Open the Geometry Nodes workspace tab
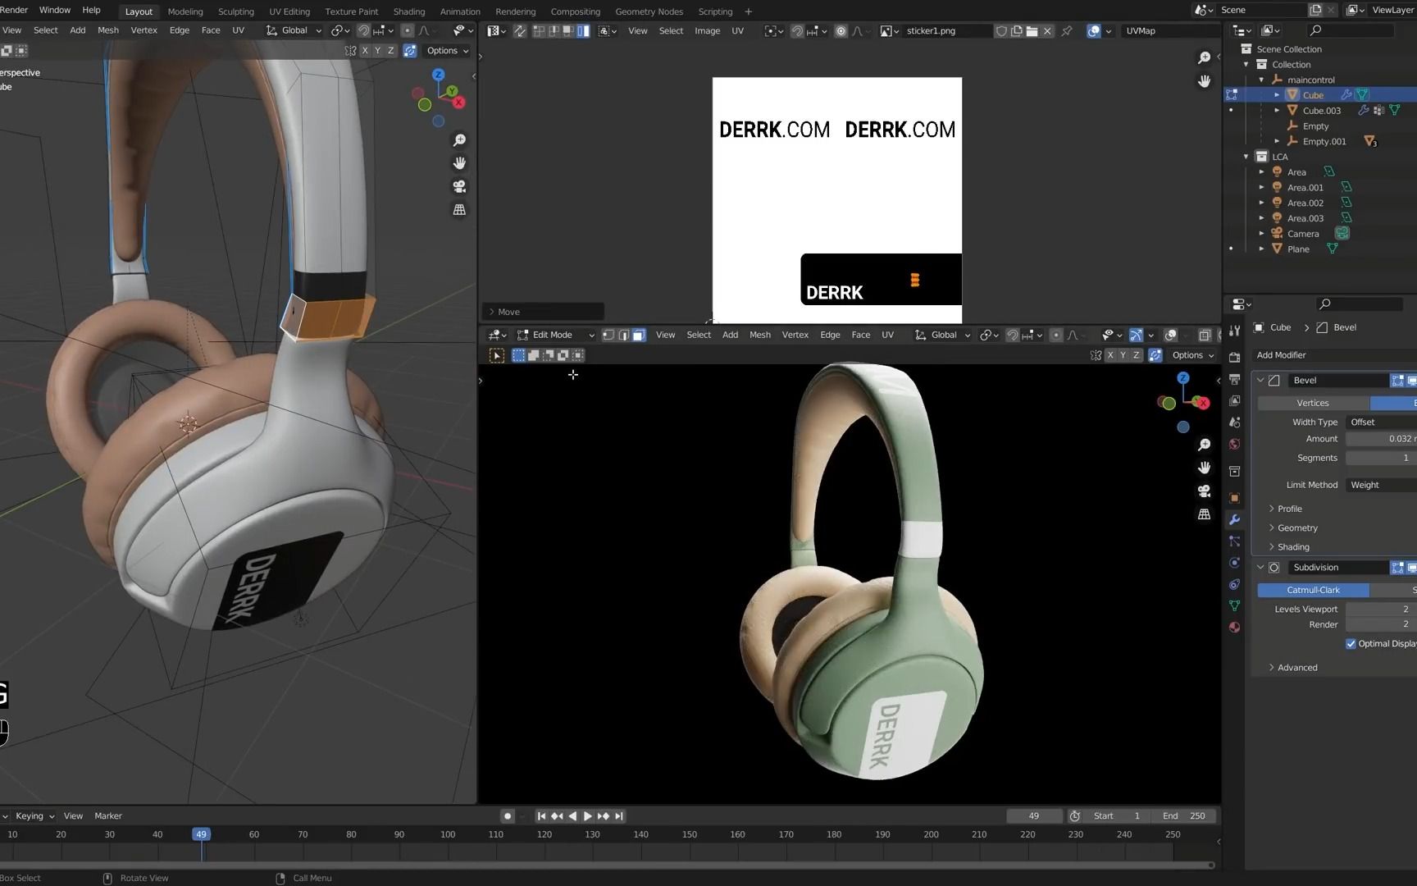This screenshot has width=1417, height=886. (649, 11)
